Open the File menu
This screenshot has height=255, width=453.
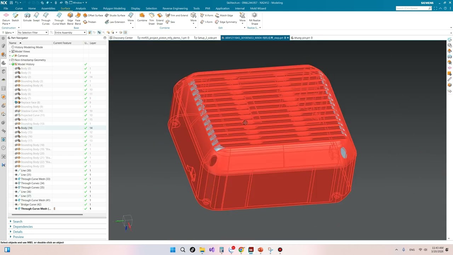(6, 8)
